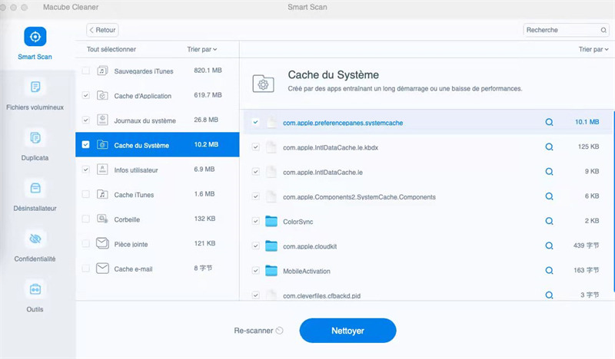Click the Cache iTunes category icon
615x359 pixels.
pos(102,194)
